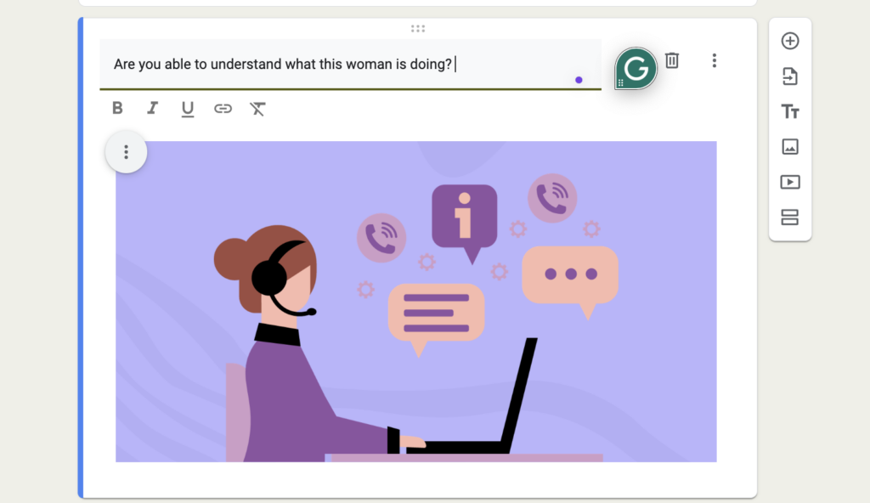Viewport: 870px width, 503px height.
Task: Select the Add question plus icon
Action: [x=790, y=41]
